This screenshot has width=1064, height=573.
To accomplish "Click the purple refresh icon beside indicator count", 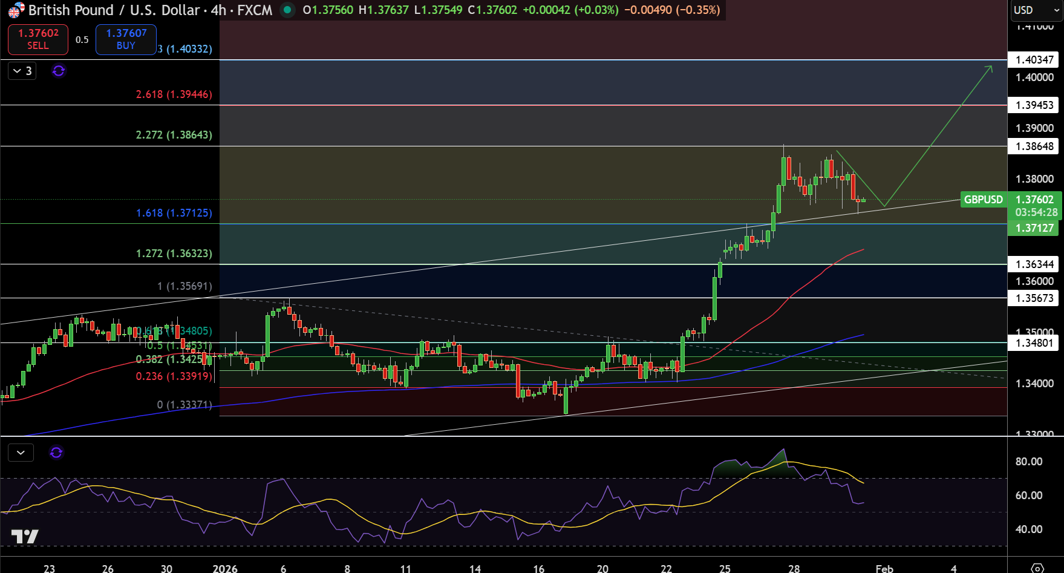I will (59, 71).
